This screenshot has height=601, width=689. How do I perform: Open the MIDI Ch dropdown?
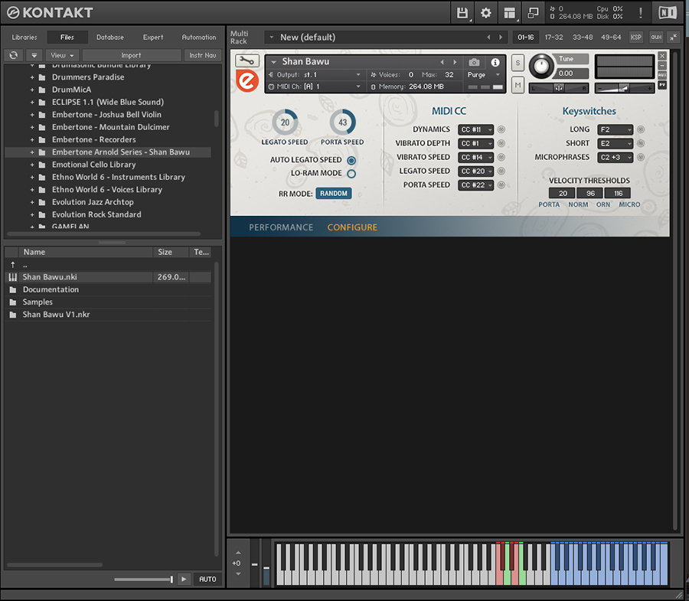(315, 87)
